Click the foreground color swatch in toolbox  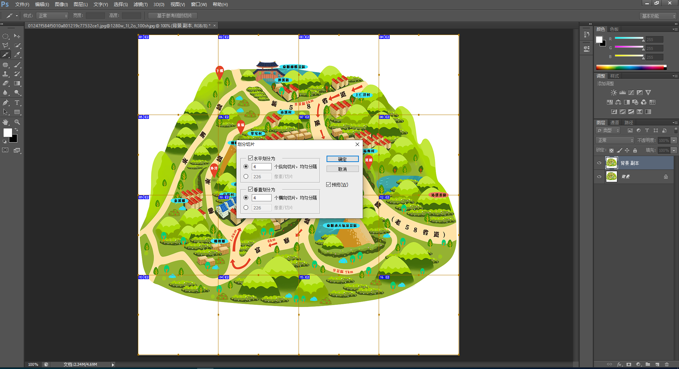click(x=7, y=133)
